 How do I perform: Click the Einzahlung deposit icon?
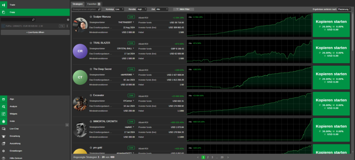pos(3,136)
